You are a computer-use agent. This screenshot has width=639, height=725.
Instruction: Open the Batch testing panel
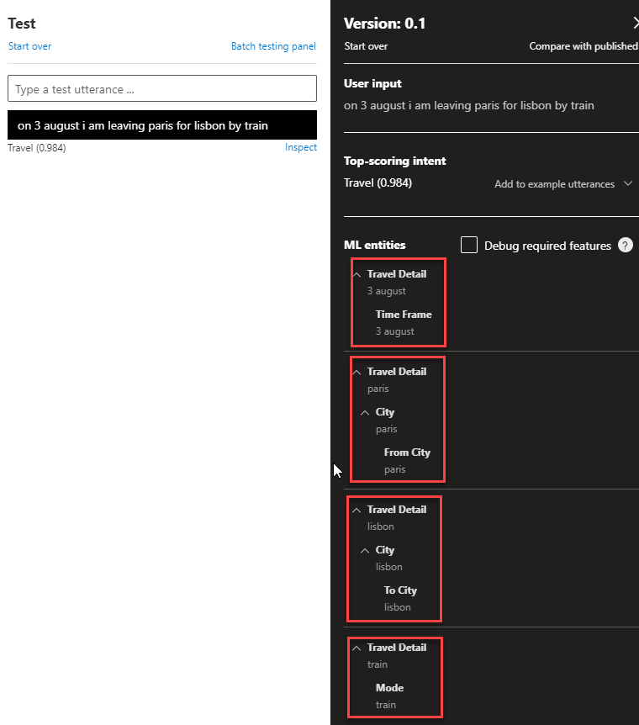273,46
